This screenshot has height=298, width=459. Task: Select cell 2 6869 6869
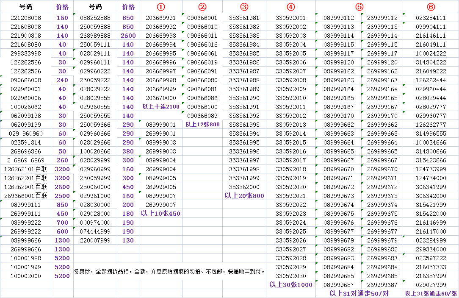(x=26, y=160)
